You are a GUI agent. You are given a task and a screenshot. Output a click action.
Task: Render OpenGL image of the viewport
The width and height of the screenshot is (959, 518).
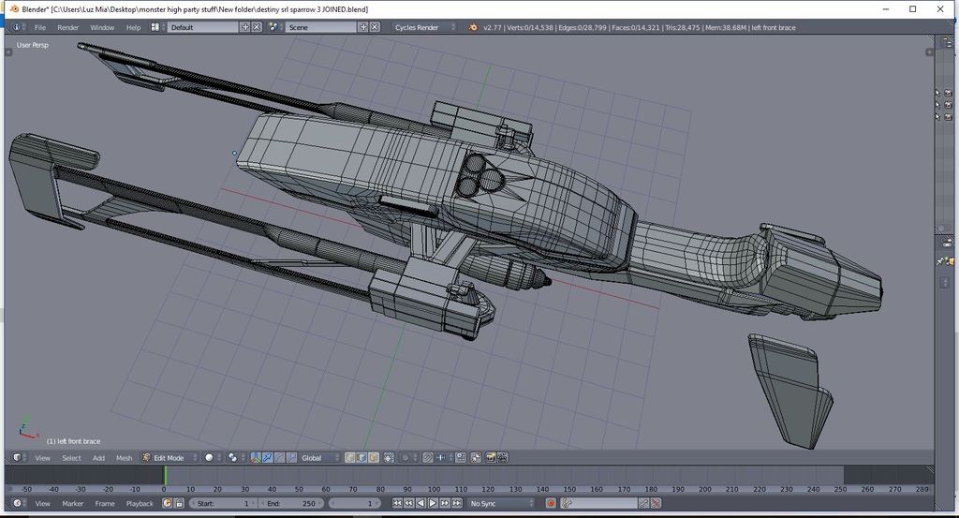(x=491, y=458)
